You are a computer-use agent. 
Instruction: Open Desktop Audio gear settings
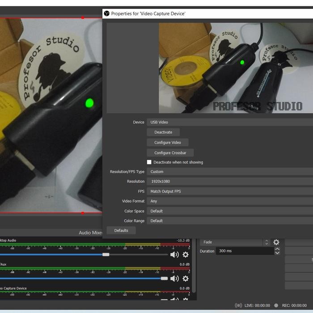pos(186,254)
